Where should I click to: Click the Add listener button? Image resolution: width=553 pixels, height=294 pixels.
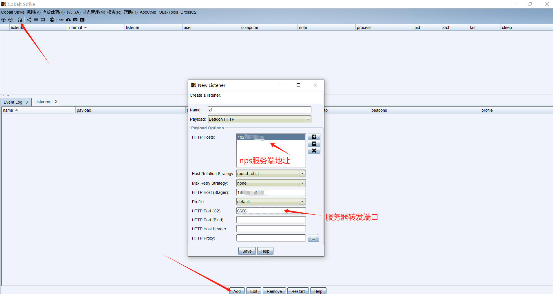click(237, 291)
